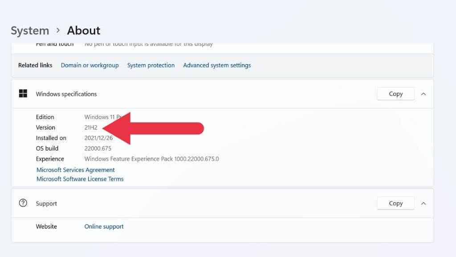
Task: Select the version value 21H2
Action: [x=91, y=127]
